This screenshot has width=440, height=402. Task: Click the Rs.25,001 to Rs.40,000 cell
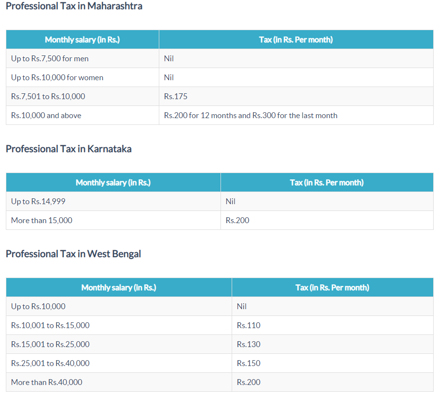(50, 363)
